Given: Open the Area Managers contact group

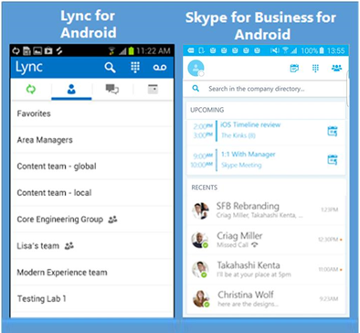Looking at the screenshot, I should [92, 140].
